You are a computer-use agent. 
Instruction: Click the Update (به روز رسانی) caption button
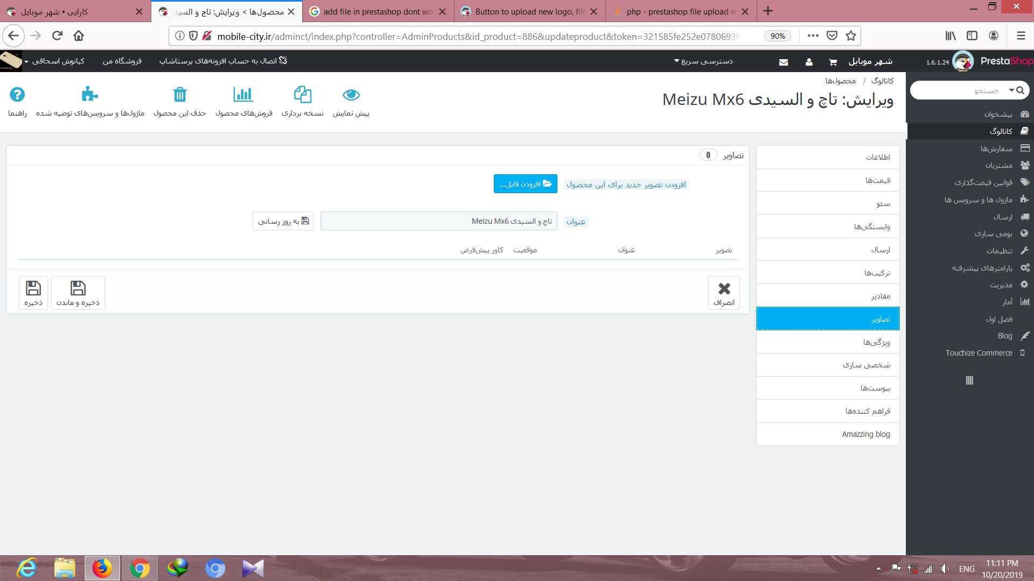pyautogui.click(x=283, y=221)
